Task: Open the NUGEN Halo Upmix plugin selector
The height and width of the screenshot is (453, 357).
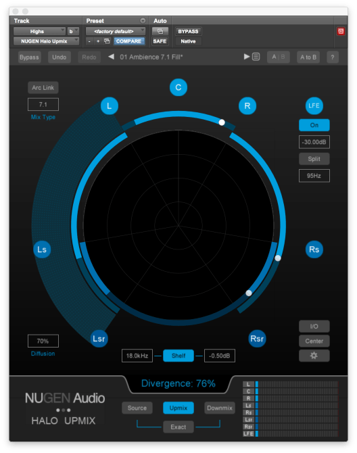Action: pyautogui.click(x=46, y=41)
